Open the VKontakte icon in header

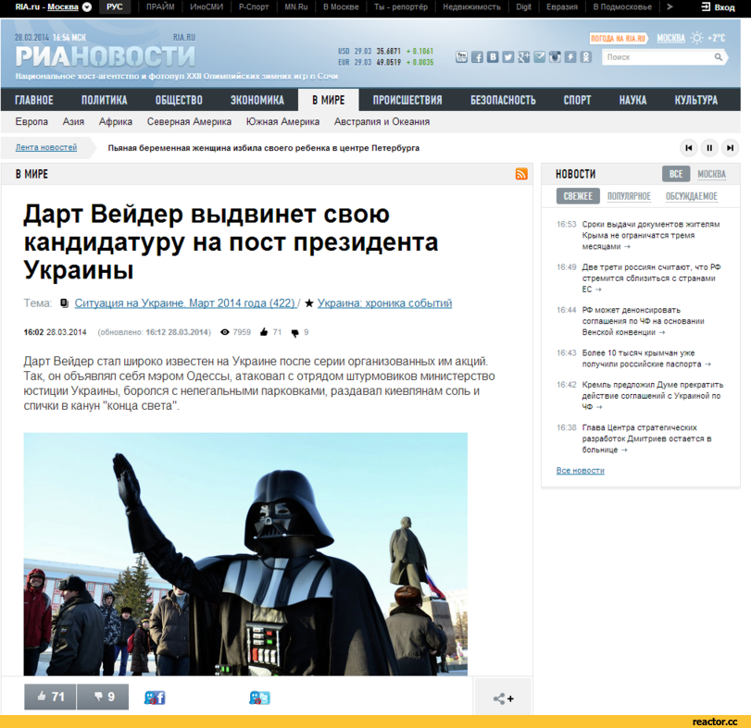pyautogui.click(x=493, y=57)
